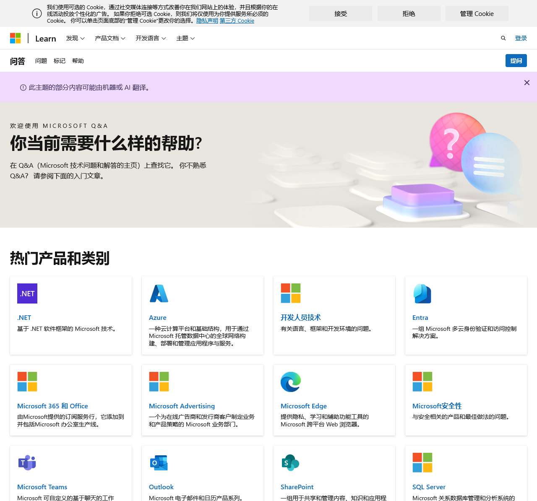Open the Microsoft安全性 link
This screenshot has height=501, width=537.
(x=437, y=406)
